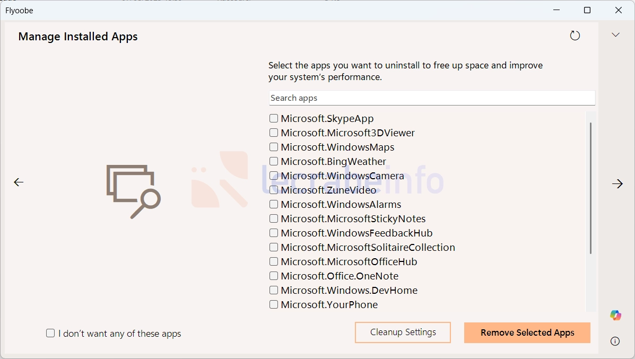Screen dimensions: 635x359
Task: Check Microsoft.WindowsMaps for removal
Action: (274, 147)
